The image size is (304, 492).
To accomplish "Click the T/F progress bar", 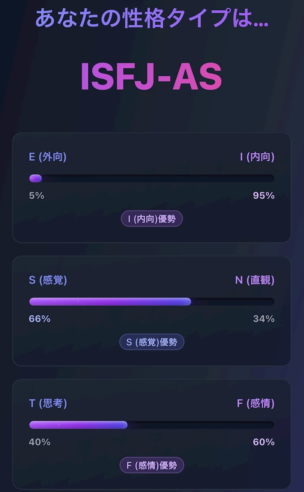I will 152,425.
